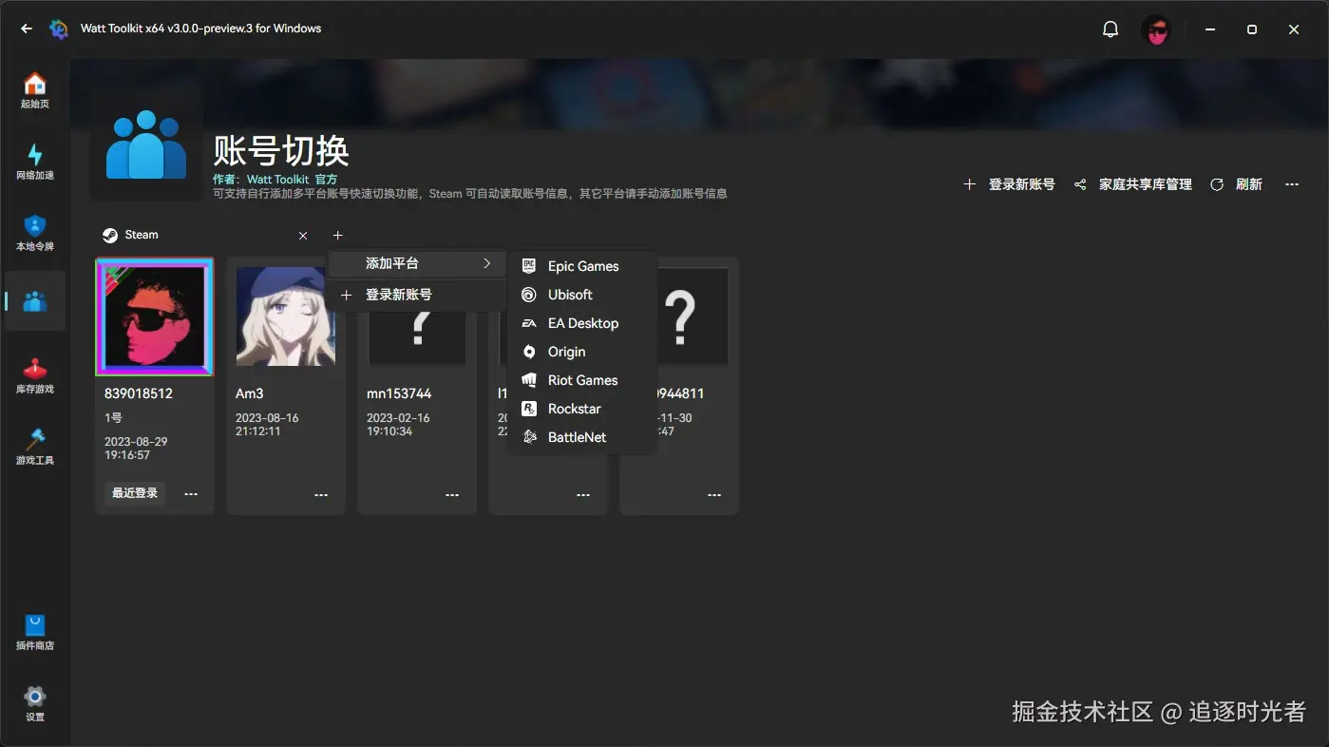Click the date 2023-02-16 on mn153744 card

(x=398, y=418)
